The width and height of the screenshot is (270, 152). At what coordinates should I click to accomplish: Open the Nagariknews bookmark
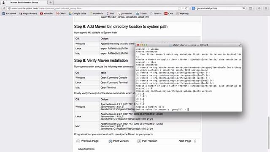(28, 14)
